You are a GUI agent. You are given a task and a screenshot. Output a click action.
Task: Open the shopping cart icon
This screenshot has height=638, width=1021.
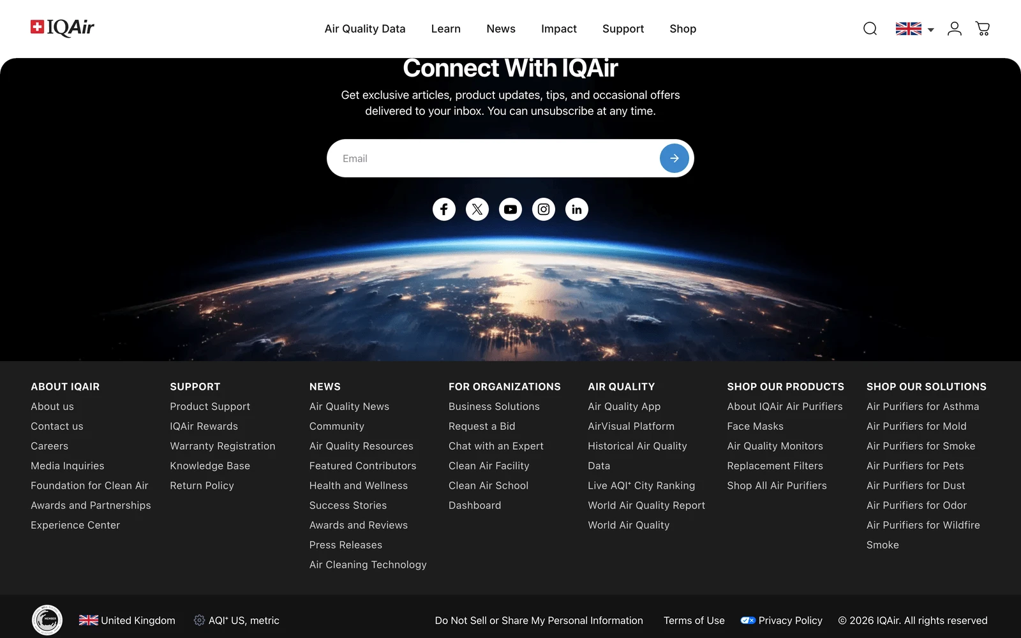click(x=983, y=29)
